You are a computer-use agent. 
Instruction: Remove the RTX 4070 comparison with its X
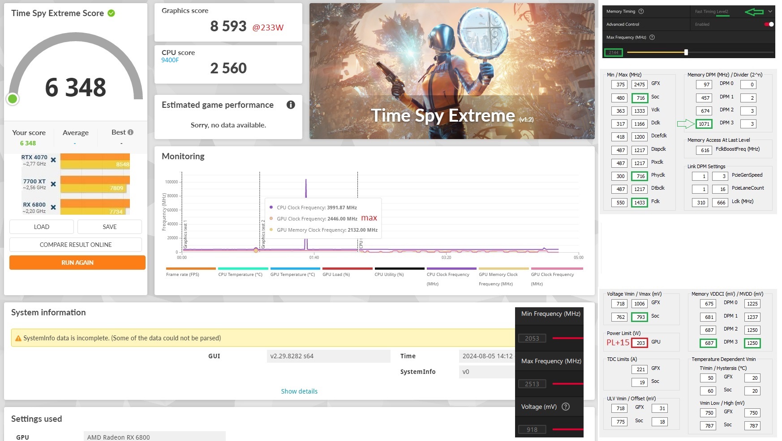(53, 160)
